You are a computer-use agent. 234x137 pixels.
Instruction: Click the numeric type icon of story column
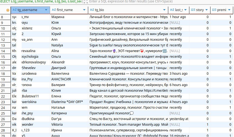click(193, 10)
